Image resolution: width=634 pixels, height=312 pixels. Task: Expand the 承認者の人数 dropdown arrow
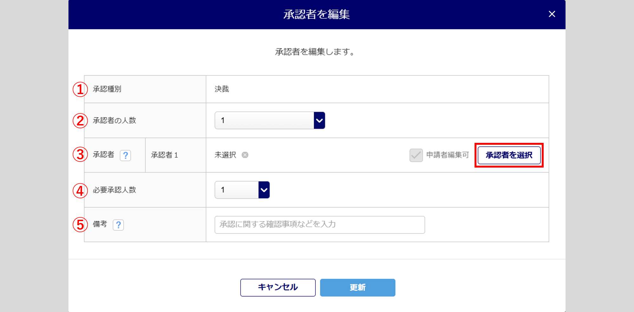pyautogui.click(x=319, y=120)
